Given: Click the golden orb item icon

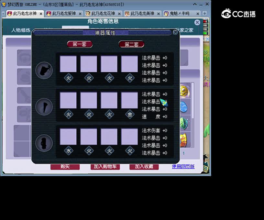Looking at the screenshot, I should (x=185, y=91).
